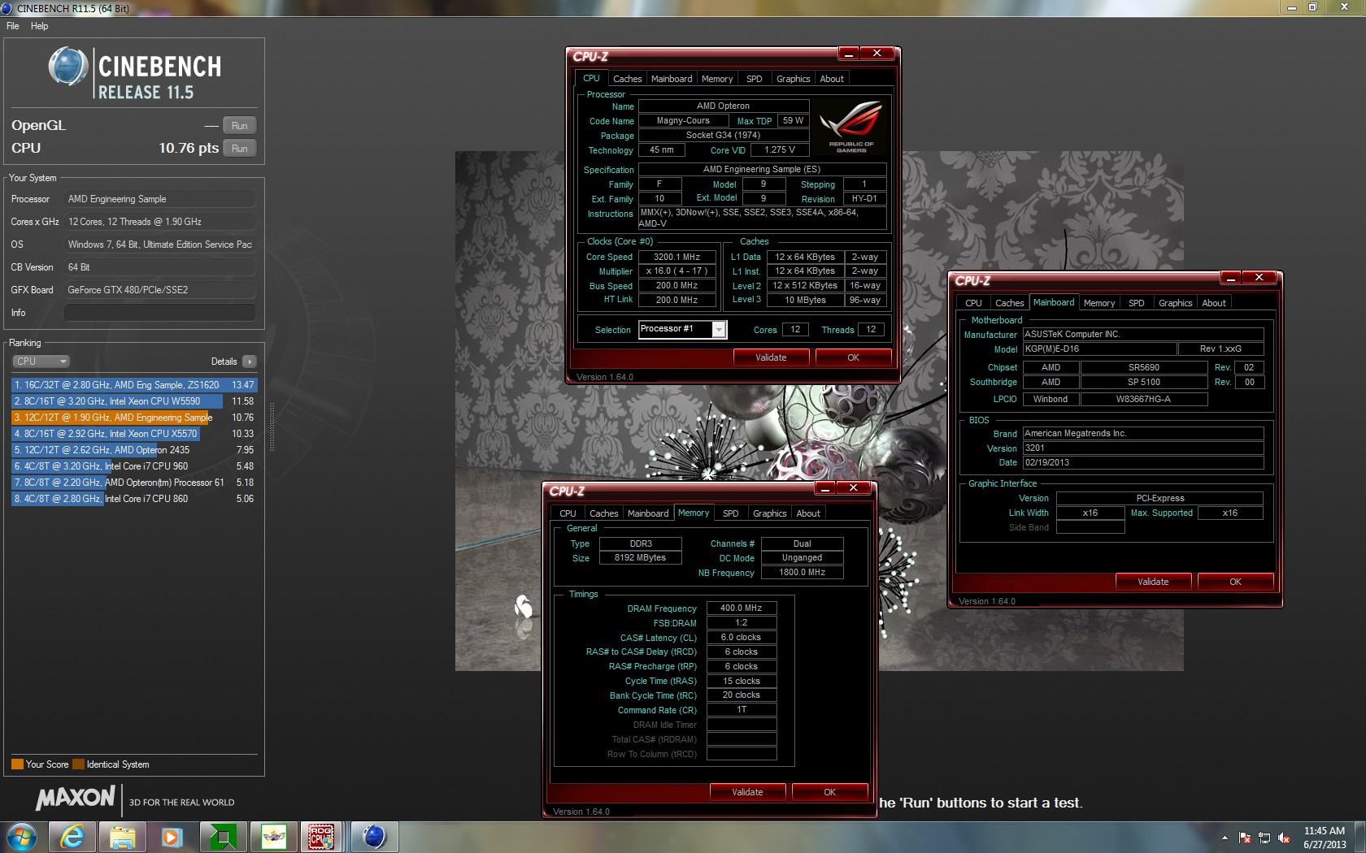Launch Internet Explorer from taskbar
This screenshot has height=853, width=1366.
(x=72, y=837)
